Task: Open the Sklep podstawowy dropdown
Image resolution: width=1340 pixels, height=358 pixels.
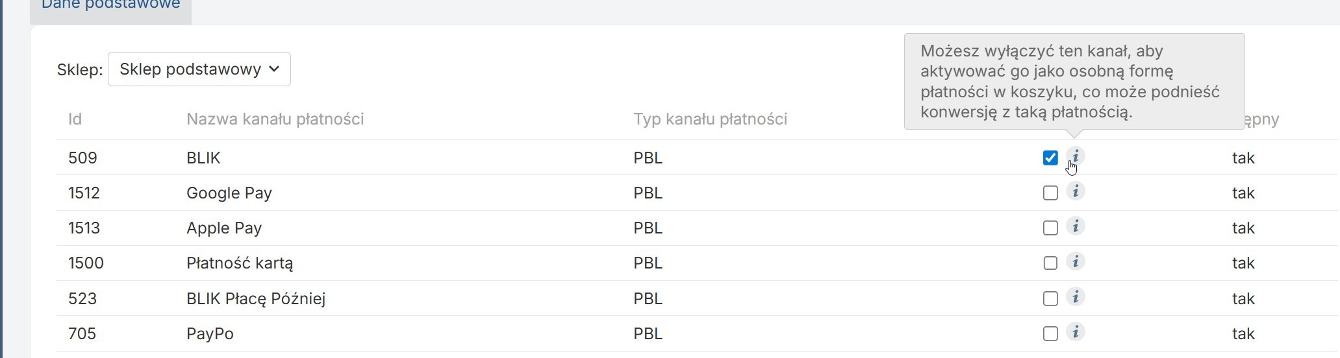Action: (x=199, y=69)
